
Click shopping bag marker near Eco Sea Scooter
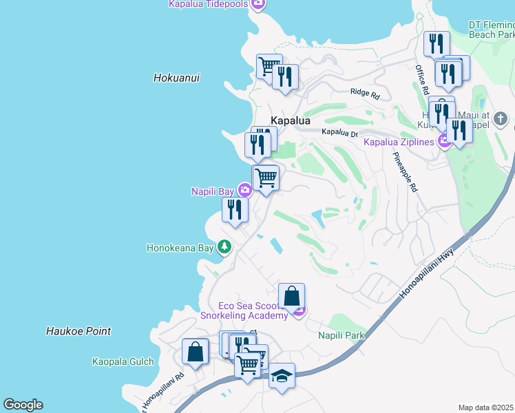click(x=291, y=296)
